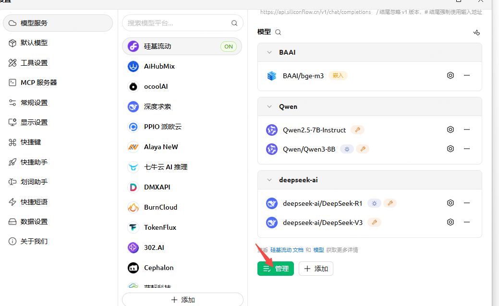Click the green 管理 button
This screenshot has width=499, height=306.
276,269
